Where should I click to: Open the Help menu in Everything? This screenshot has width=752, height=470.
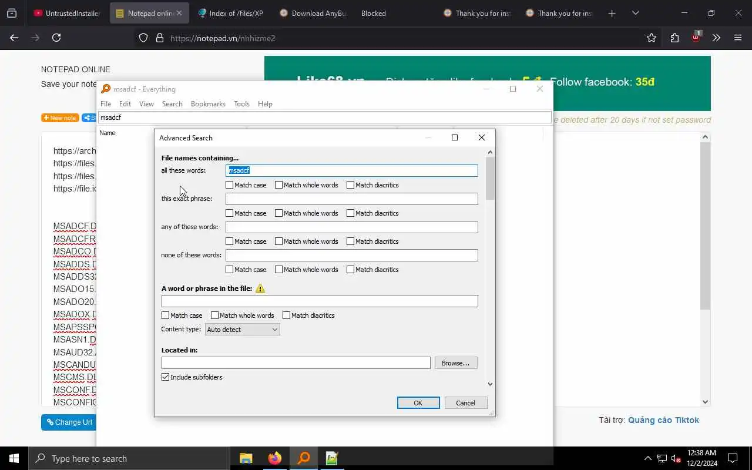click(x=265, y=104)
